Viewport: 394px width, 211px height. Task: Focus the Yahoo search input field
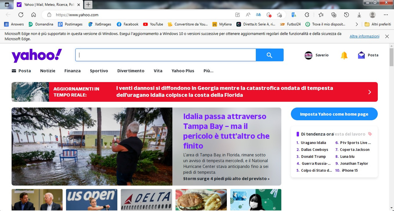[x=166, y=55]
